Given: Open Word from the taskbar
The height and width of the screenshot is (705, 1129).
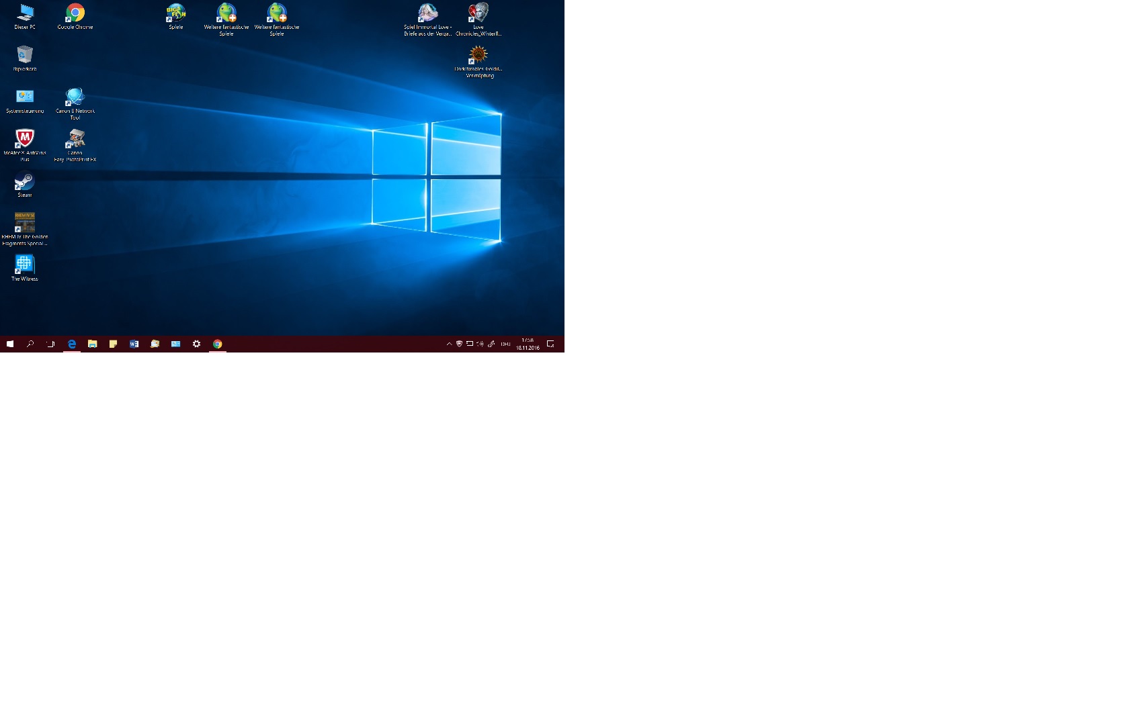Looking at the screenshot, I should [x=134, y=344].
